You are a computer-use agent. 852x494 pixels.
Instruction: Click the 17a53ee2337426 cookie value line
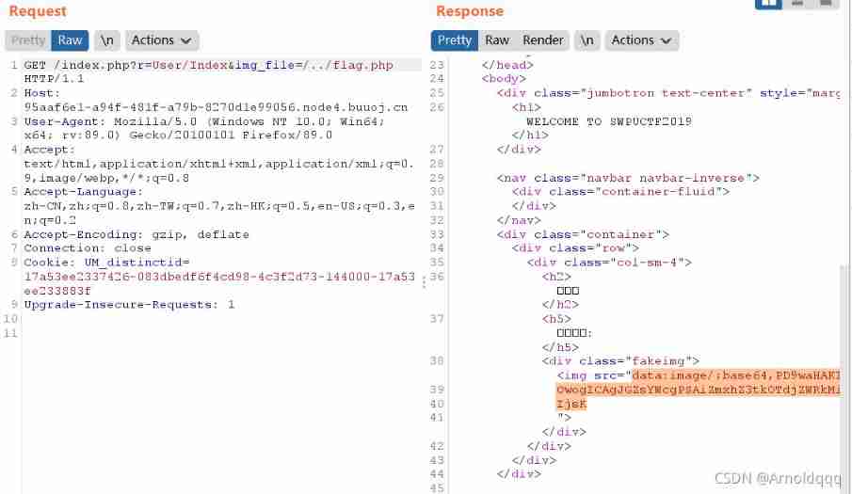point(219,277)
